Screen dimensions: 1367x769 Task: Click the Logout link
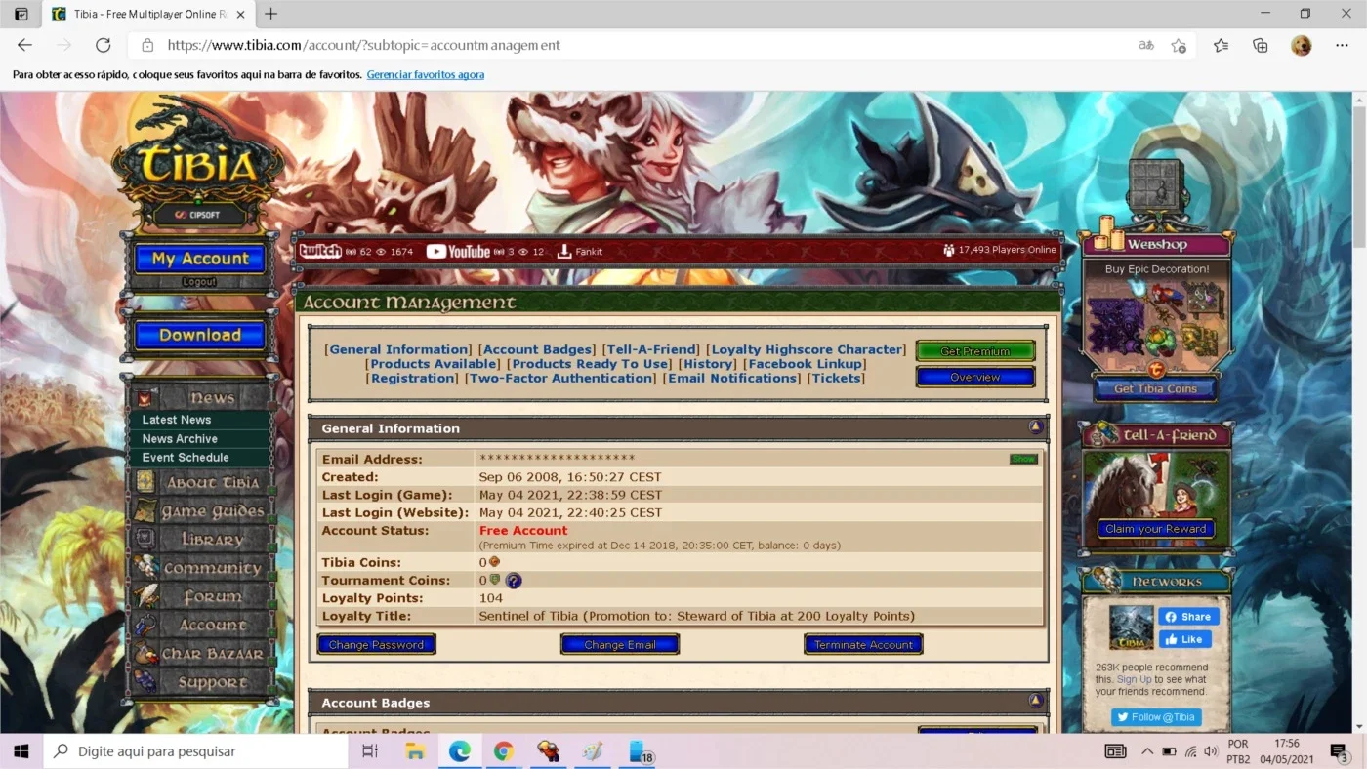tap(199, 282)
